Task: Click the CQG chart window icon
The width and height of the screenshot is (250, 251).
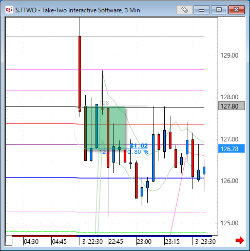Action: (x=9, y=10)
